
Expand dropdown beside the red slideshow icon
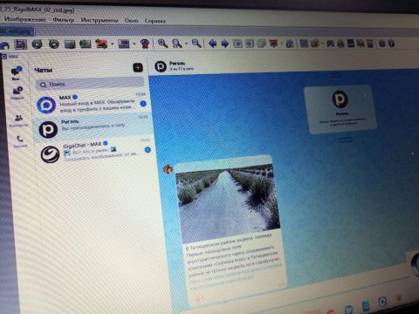click(x=282, y=44)
